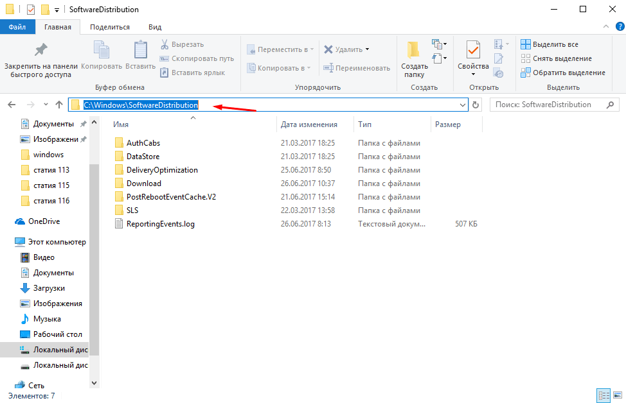
Task: Click Выделить все
Action: click(550, 44)
